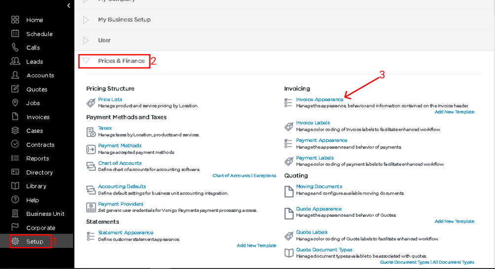The height and width of the screenshot is (269, 495).
Task: Click the Quotes pencil icon
Action: [x=15, y=89]
